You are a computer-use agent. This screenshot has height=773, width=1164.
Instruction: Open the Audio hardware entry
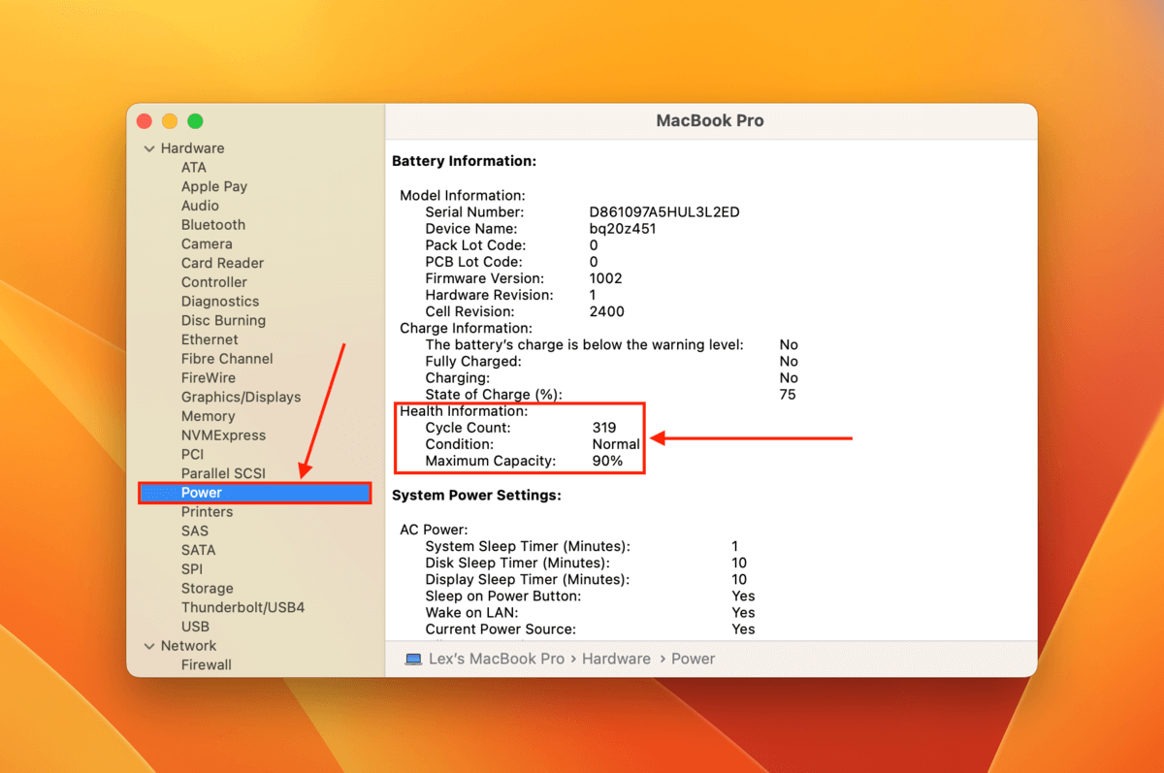tap(200, 206)
